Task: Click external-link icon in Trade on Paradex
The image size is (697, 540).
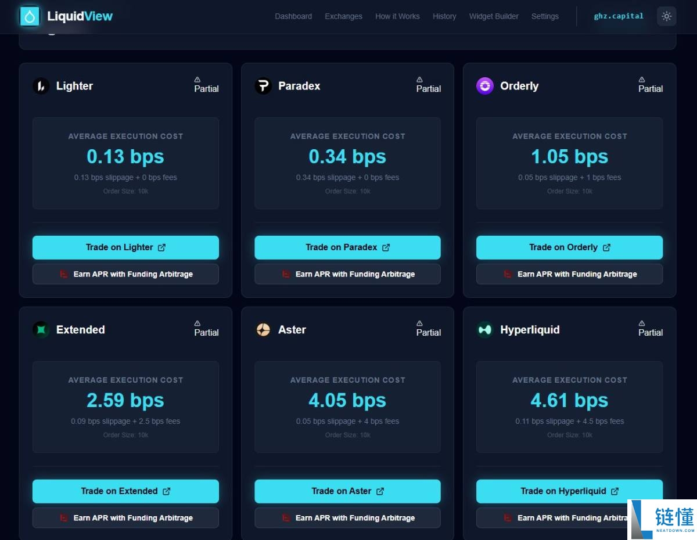Action: click(x=386, y=247)
